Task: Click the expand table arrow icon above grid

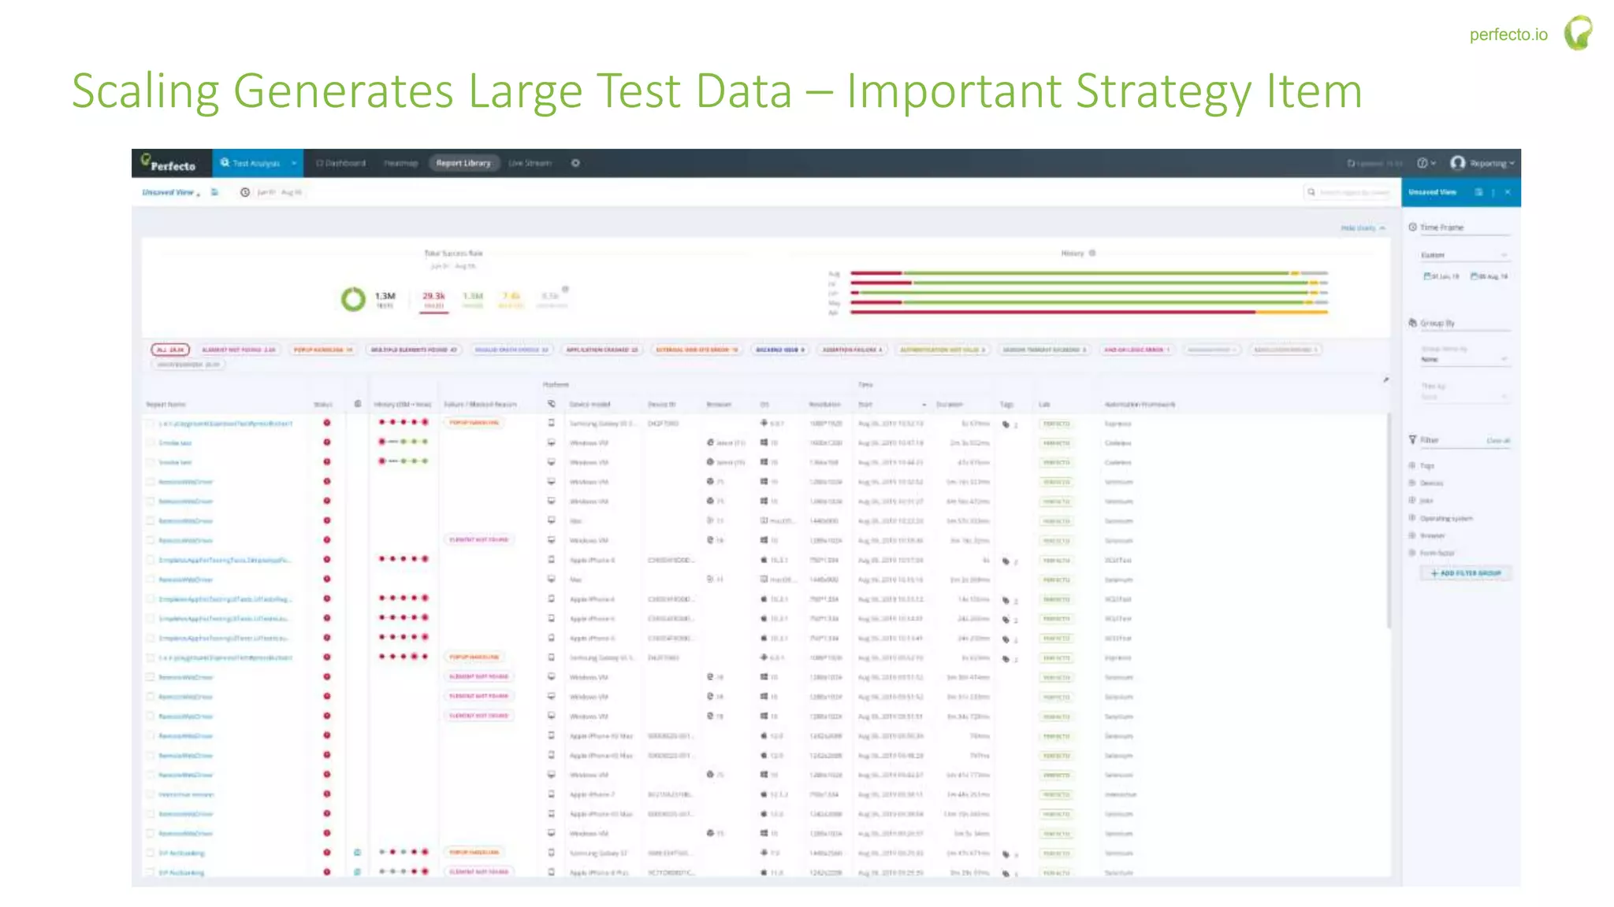Action: click(x=1385, y=379)
